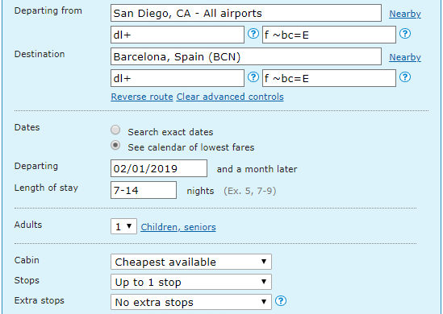Image resolution: width=443 pixels, height=314 pixels.
Task: Open Nearby link for departure airport
Action: 405,14
